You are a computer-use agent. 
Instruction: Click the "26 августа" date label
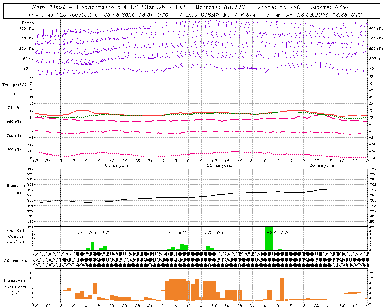tap(322, 165)
